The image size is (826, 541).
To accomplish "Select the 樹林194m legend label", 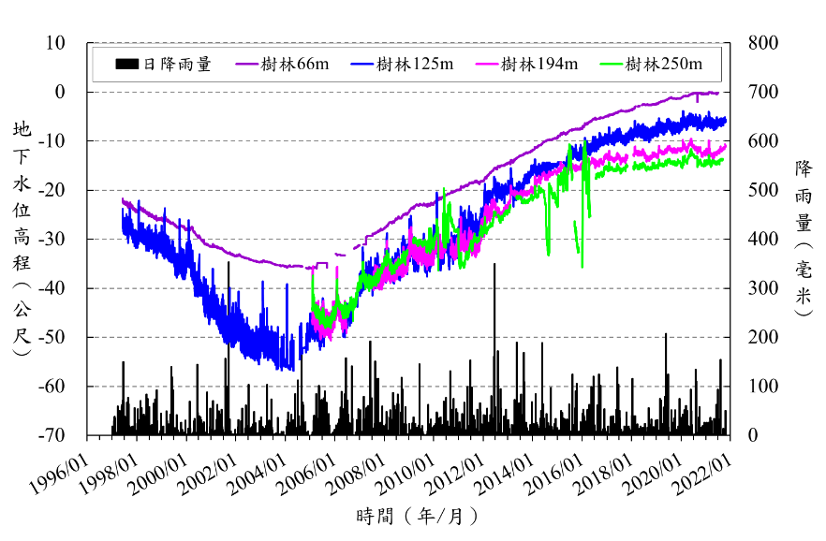I will coord(538,65).
